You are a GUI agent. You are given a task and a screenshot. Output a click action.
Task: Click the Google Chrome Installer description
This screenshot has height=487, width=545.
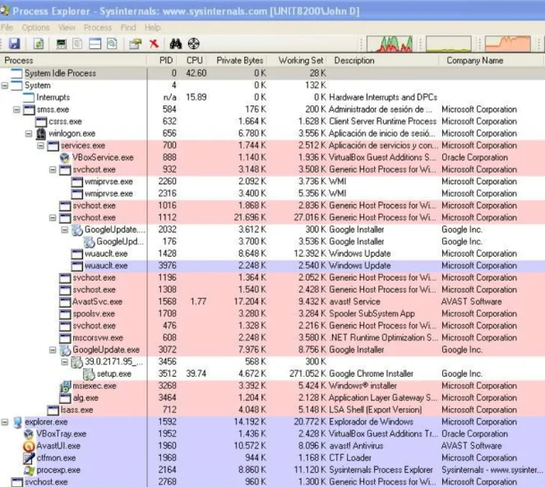click(x=372, y=374)
